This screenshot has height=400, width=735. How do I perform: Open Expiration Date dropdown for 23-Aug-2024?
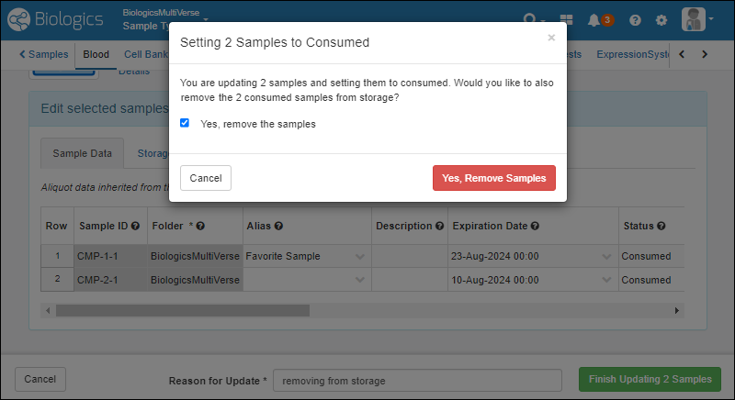(606, 256)
